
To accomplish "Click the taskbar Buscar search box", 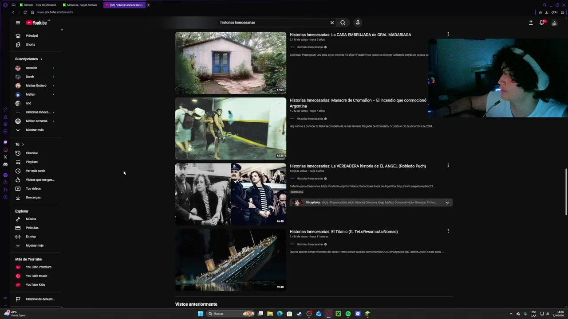I will (231, 314).
